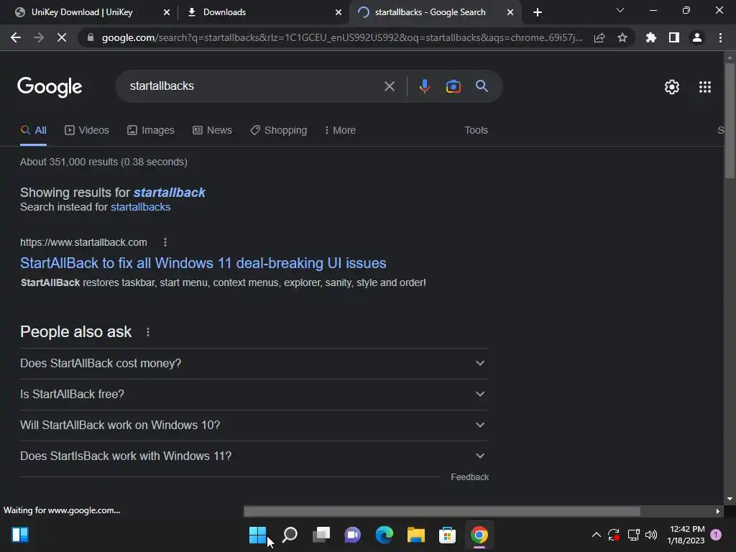Open options for startallback.com result
Image resolution: width=736 pixels, height=552 pixels.
coord(165,242)
